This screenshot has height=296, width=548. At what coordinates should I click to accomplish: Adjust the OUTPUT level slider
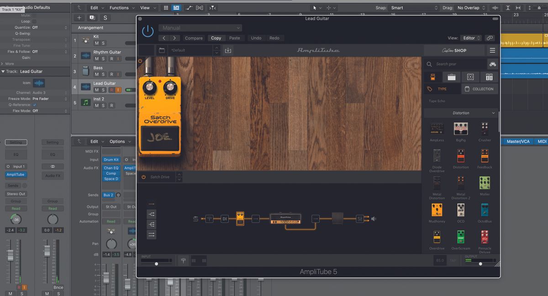click(x=479, y=263)
